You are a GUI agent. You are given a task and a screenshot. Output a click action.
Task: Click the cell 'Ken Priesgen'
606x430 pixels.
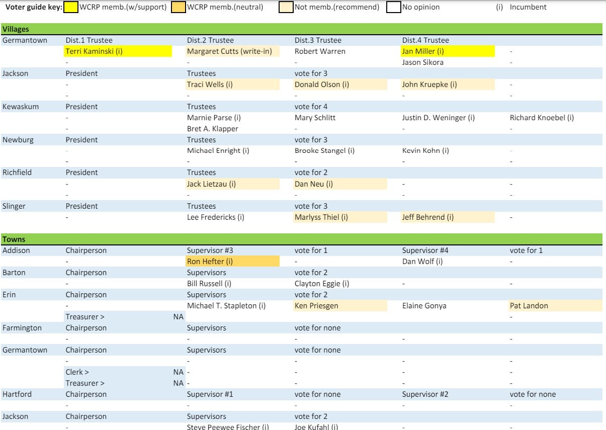[x=340, y=306]
